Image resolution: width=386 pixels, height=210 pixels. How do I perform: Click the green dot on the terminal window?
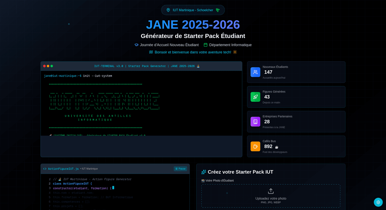coord(52,66)
